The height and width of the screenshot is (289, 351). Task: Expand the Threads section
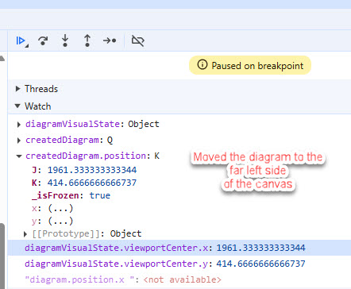pos(17,89)
